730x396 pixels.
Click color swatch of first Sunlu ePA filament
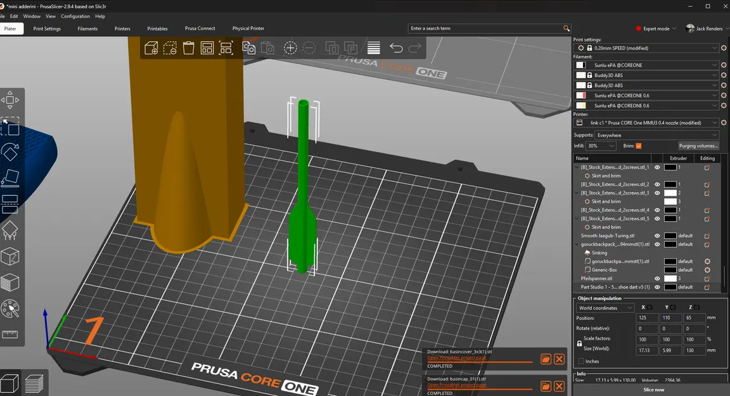(581, 65)
